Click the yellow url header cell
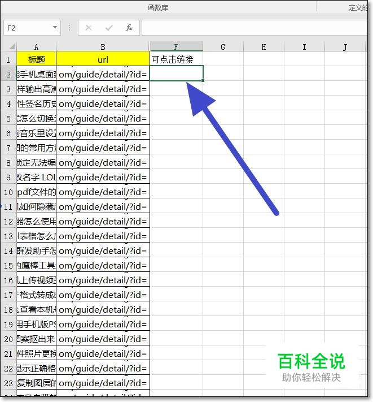The image size is (373, 402). 103,59
